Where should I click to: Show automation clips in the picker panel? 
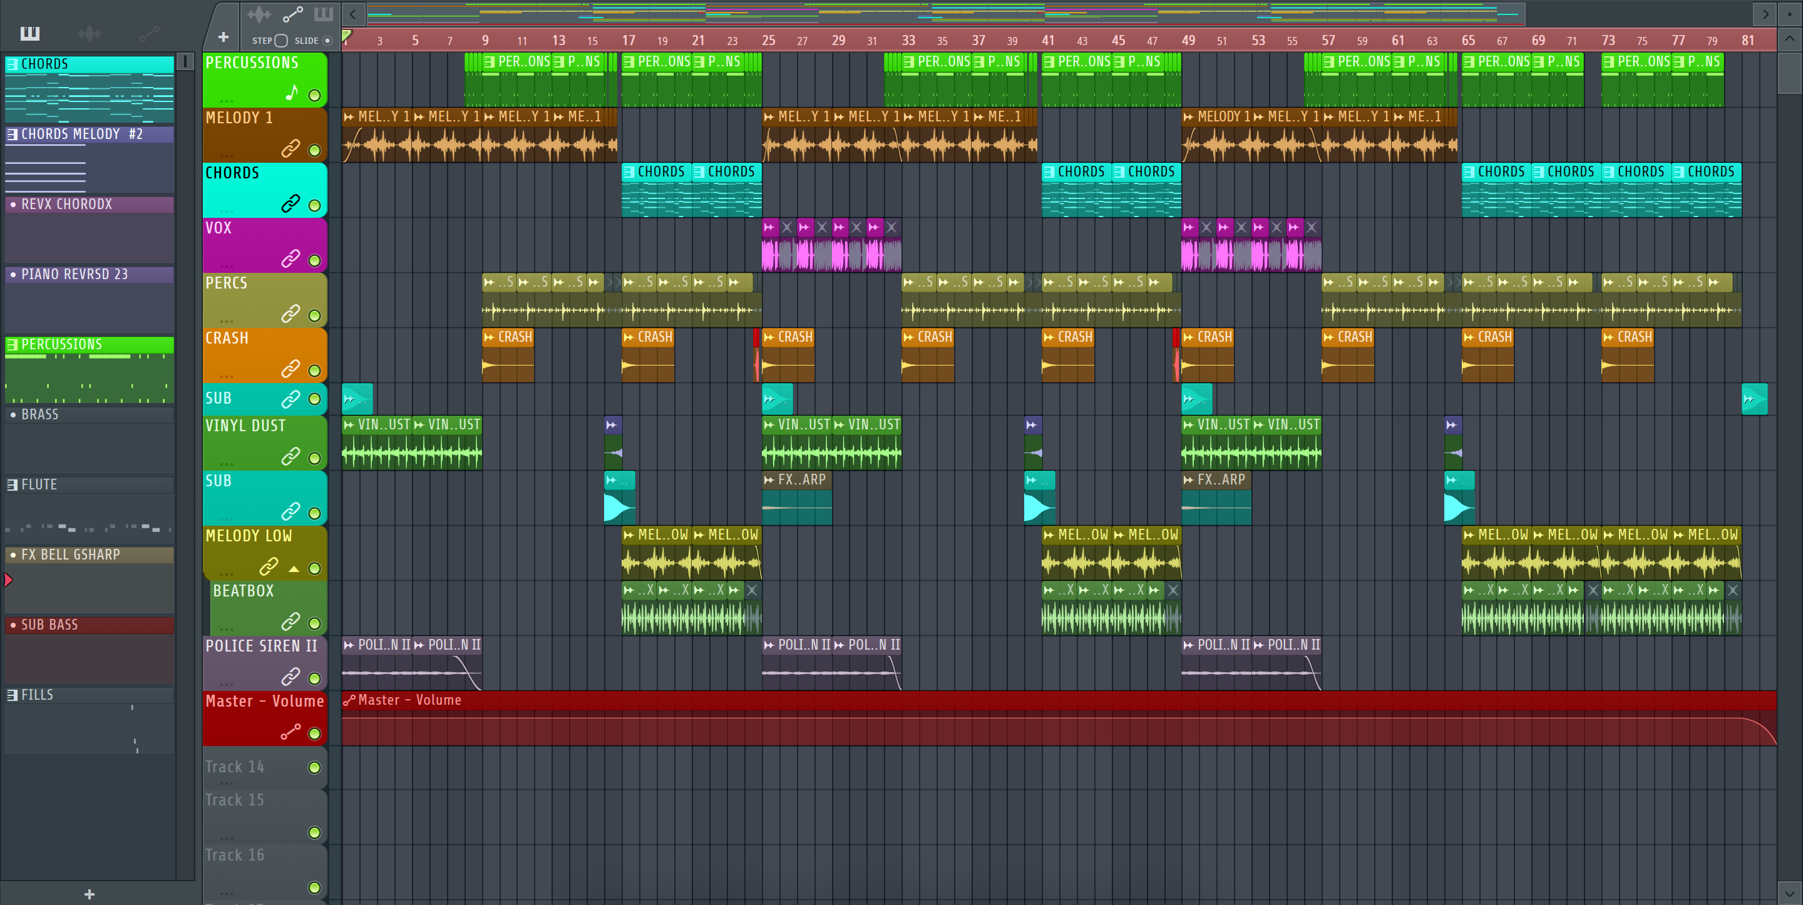coord(149,33)
